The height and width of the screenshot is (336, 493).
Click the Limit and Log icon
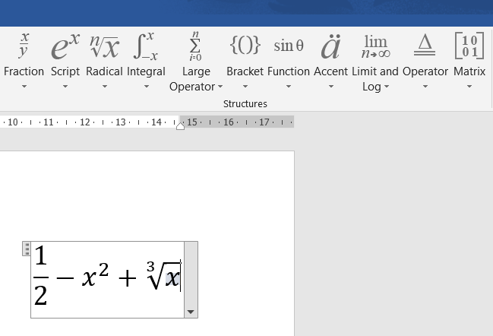coord(375,46)
